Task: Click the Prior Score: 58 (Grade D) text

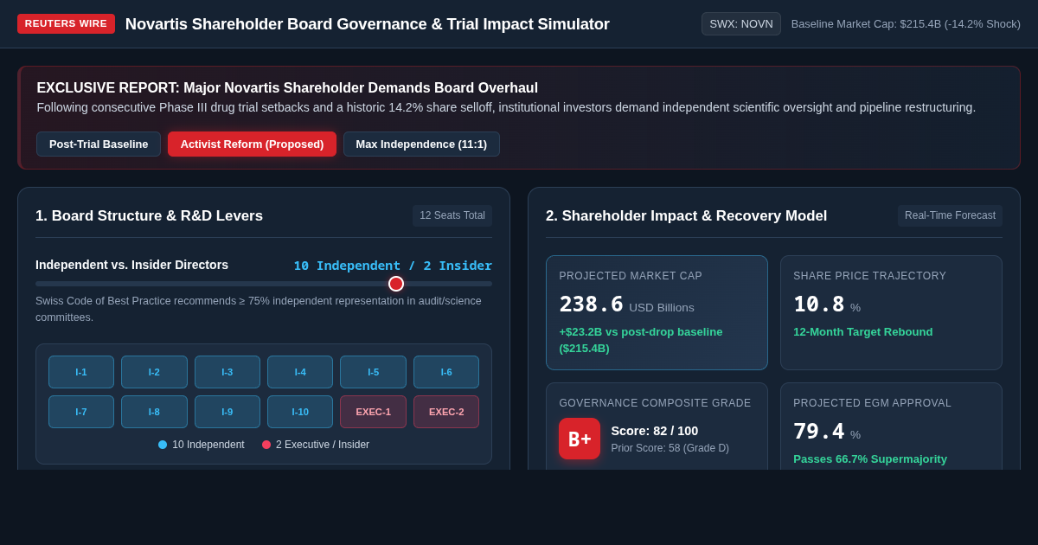Action: coord(670,448)
